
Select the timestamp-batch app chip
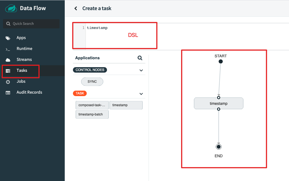(x=92, y=114)
